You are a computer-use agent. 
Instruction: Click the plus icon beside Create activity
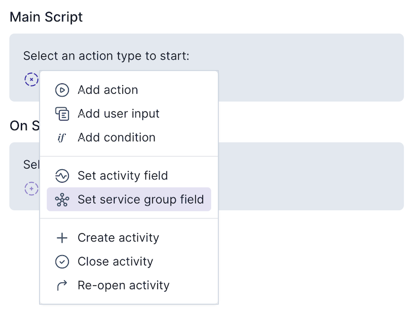click(x=62, y=238)
